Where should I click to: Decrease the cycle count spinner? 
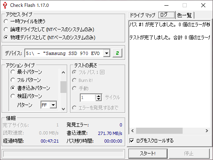tap(99, 99)
